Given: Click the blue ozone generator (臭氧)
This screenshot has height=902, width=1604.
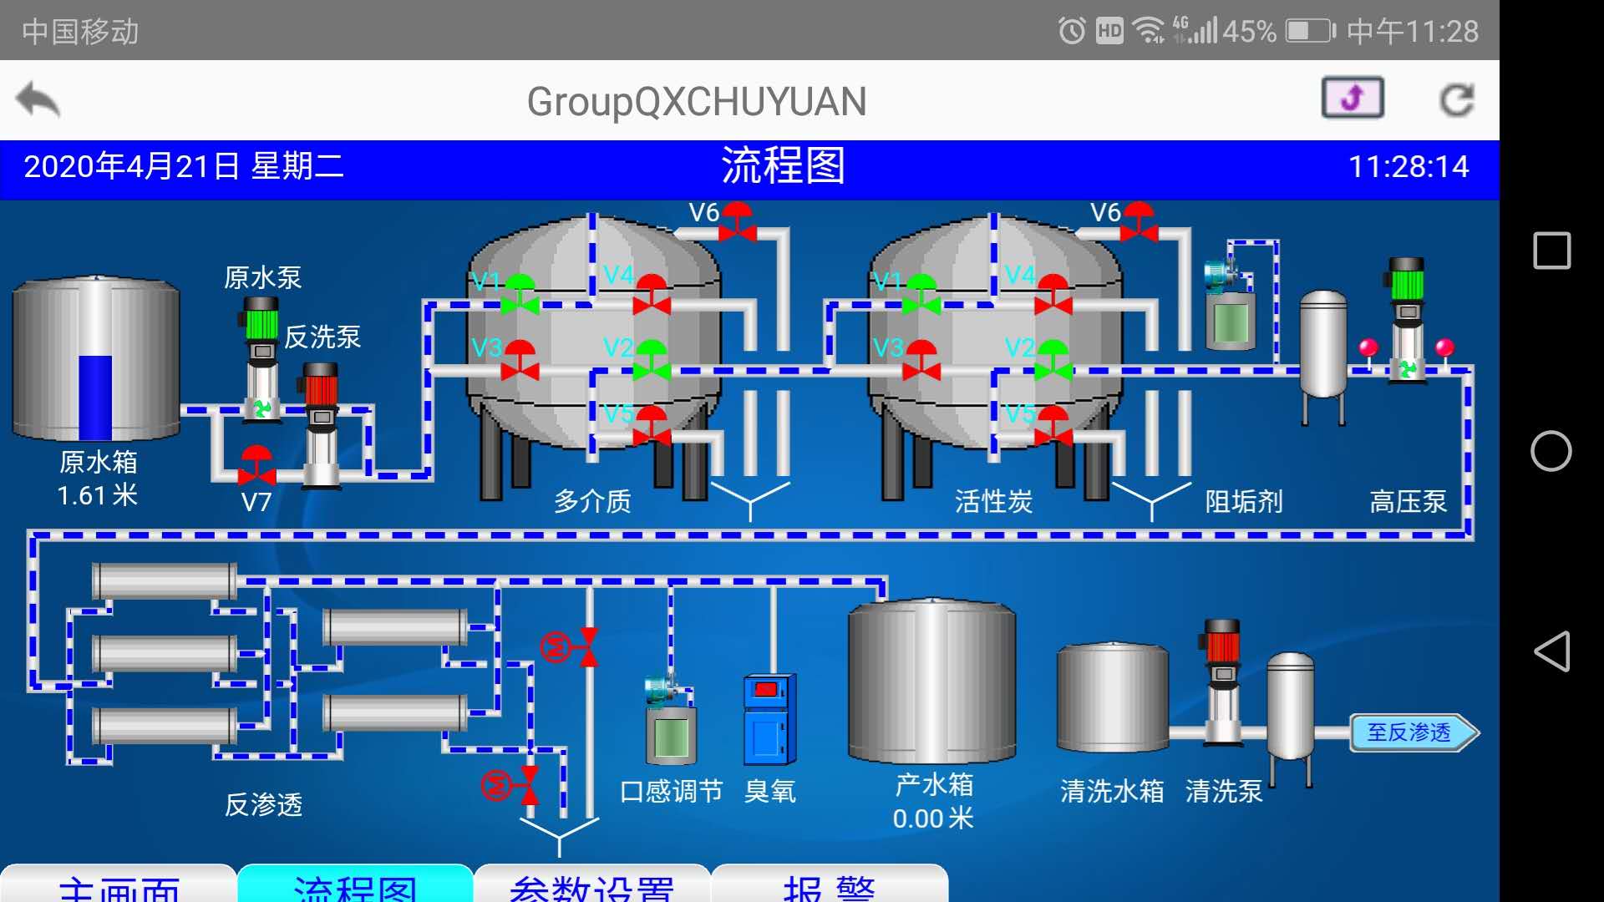Looking at the screenshot, I should [x=769, y=720].
